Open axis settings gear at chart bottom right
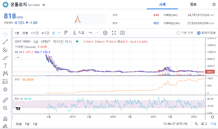Image resolution: width=218 pixels, height=129 pixels. coord(213,117)
